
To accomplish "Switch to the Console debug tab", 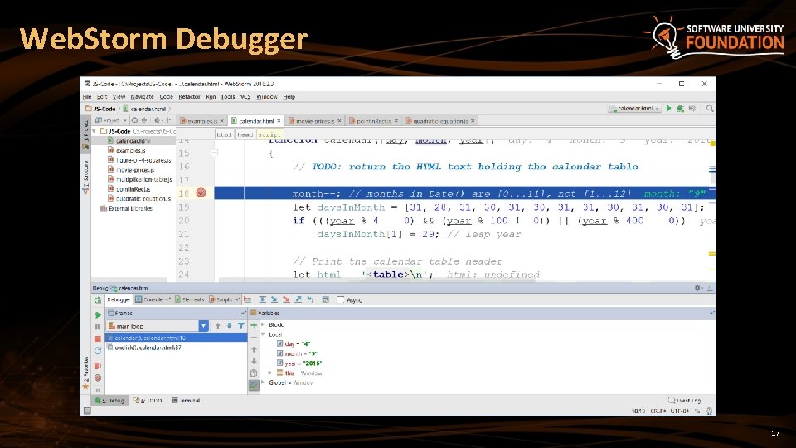I will point(152,299).
